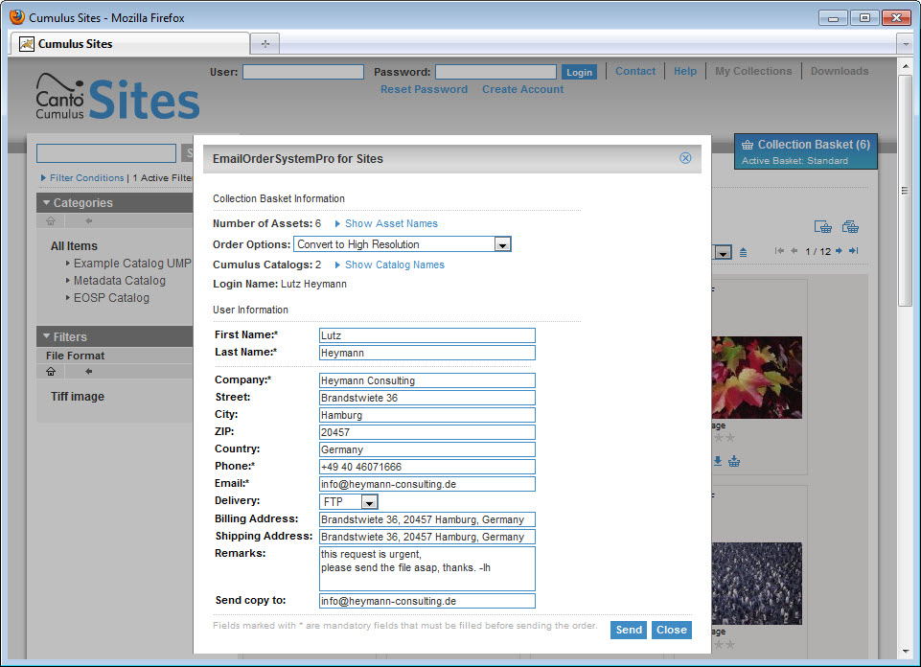Click the home icon under Categories
The height and width of the screenshot is (667, 921).
click(x=51, y=220)
